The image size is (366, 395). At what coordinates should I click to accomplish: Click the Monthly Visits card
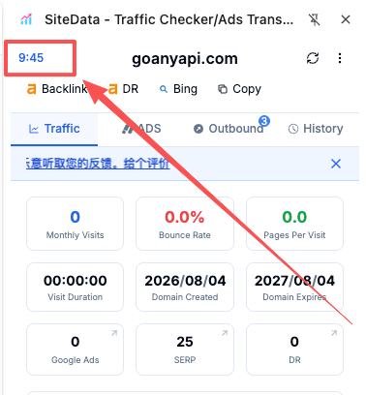[x=75, y=224]
